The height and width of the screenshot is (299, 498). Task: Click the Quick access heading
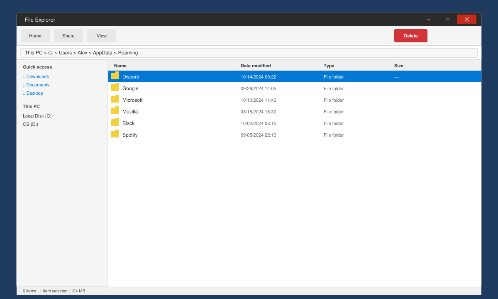(37, 67)
